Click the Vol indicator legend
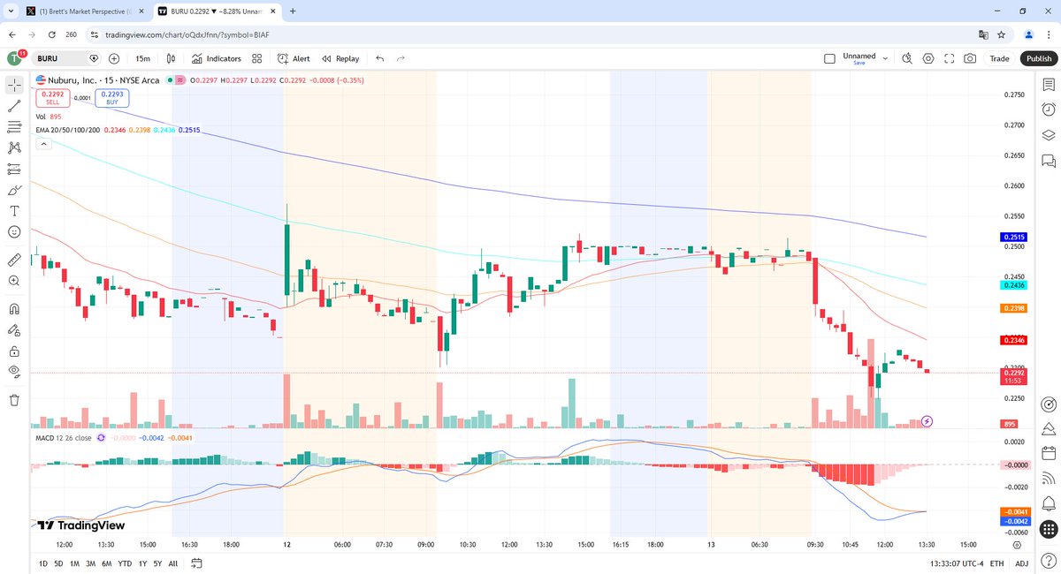This screenshot has height=574, width=1061. point(41,117)
